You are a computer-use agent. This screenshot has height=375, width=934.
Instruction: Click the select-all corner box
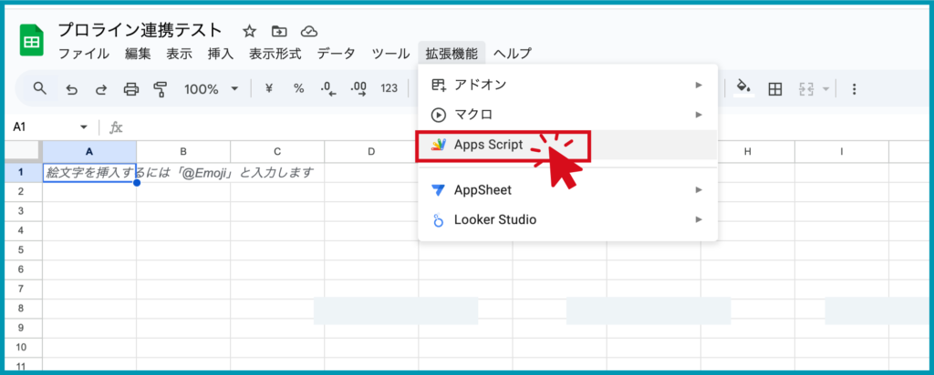[x=23, y=151]
